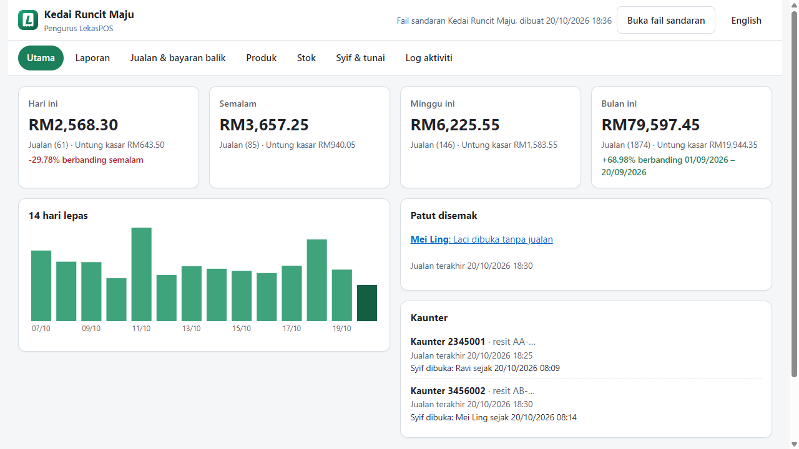Click the Patut disemak heading
799x449 pixels.
coord(444,216)
